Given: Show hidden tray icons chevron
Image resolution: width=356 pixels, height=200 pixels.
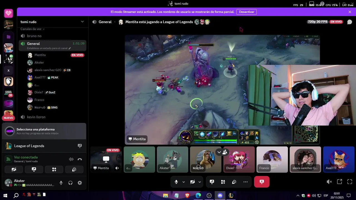Looking at the screenshot, I should click(298, 196).
